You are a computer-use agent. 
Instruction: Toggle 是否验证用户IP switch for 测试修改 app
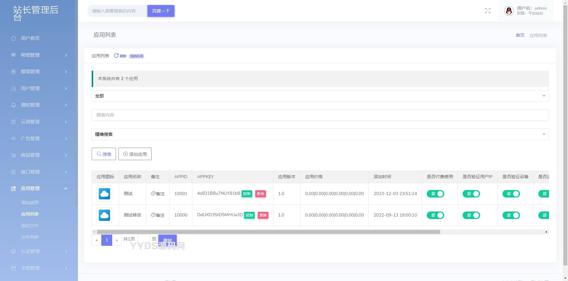(471, 215)
